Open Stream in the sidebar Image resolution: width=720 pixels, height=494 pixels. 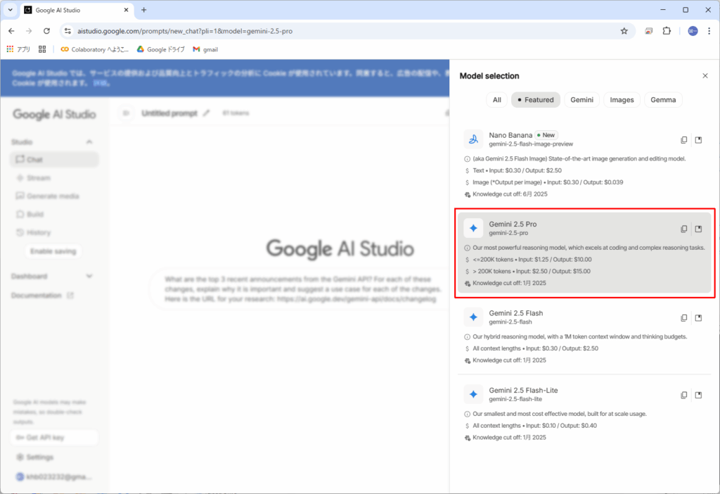53,178
